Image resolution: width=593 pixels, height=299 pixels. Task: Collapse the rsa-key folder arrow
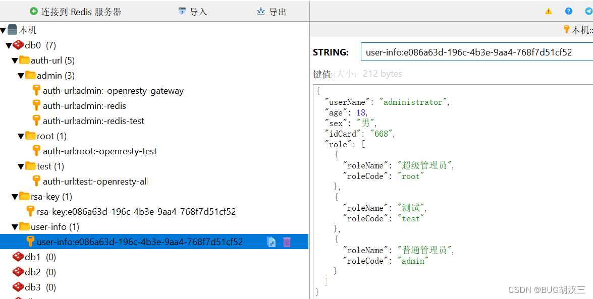(15, 197)
